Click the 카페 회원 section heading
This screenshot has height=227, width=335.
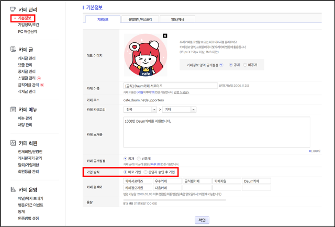tap(28, 143)
